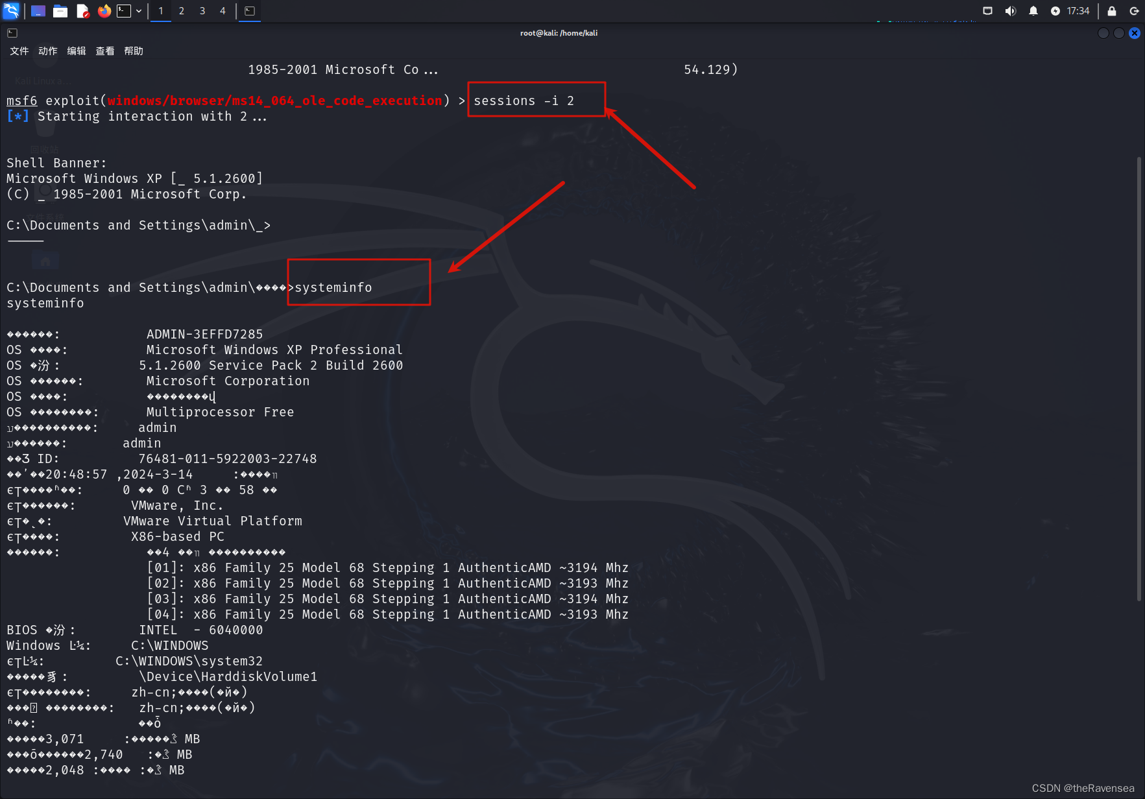The width and height of the screenshot is (1145, 799).
Task: Switch to workspace 4
Action: (x=223, y=11)
